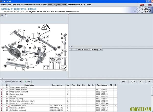Viewport: 153px width, 112px height.
Task: Collapse the Wheel carrier, rear left group row
Action: point(4,87)
